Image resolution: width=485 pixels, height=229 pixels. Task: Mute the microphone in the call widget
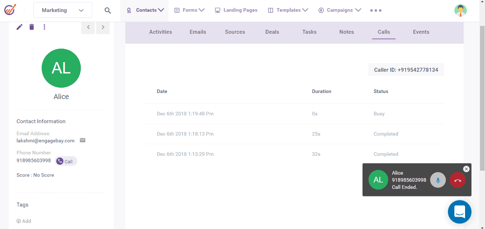point(438,180)
